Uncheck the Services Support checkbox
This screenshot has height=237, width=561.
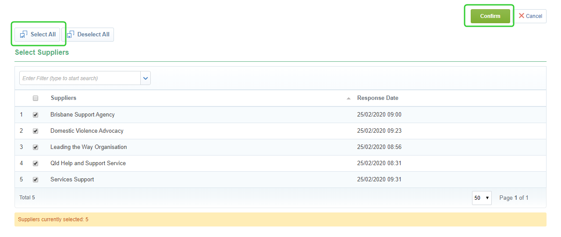(36, 180)
